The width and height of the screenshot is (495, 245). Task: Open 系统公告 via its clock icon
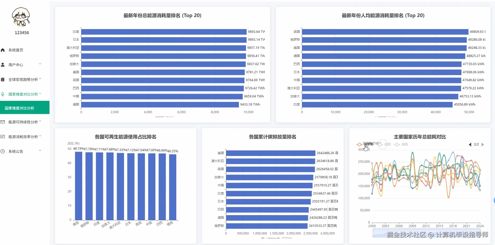3,151
